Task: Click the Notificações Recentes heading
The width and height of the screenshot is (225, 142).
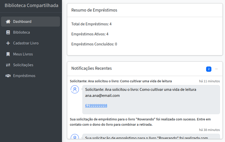Action: point(91,68)
